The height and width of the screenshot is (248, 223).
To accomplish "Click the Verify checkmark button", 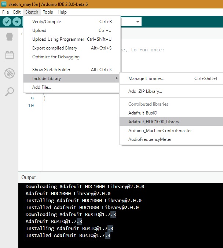I will click(7, 22).
